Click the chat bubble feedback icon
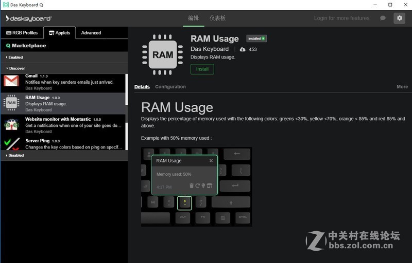412x263 pixels. (383, 18)
